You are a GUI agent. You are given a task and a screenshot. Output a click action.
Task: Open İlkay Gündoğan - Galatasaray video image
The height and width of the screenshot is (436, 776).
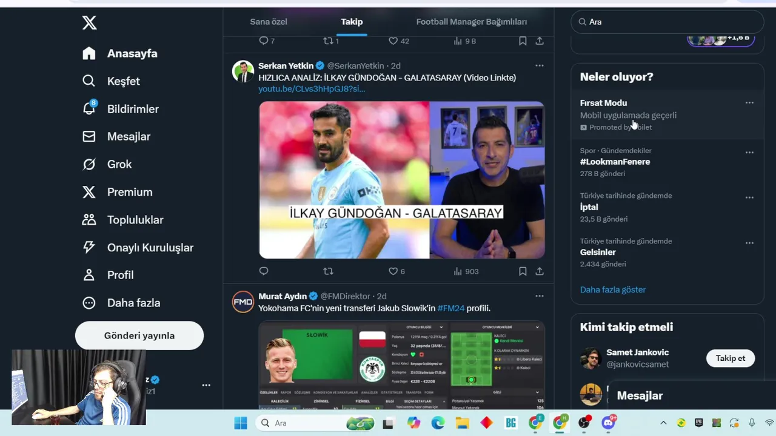point(402,180)
